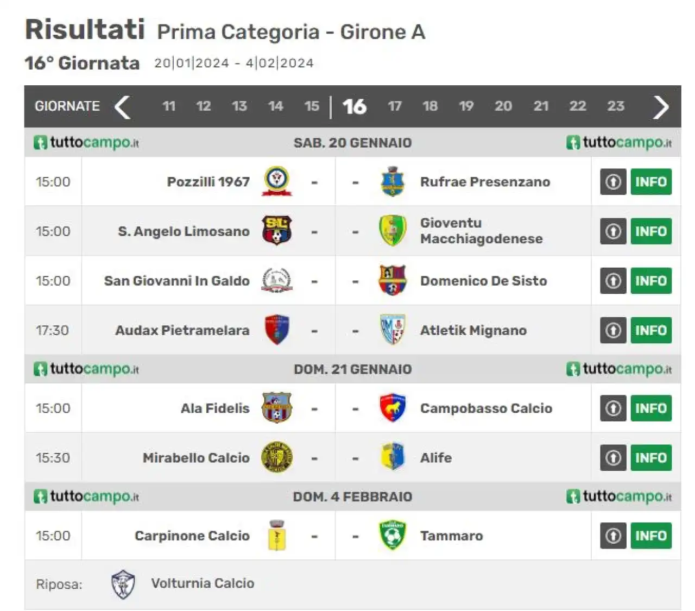Open INFO for Mirabello Calcio vs Alife
Viewport: 695px width, 611px height.
click(x=651, y=458)
